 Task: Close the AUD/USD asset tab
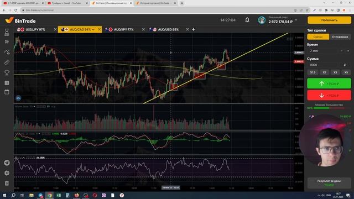[x=187, y=29]
